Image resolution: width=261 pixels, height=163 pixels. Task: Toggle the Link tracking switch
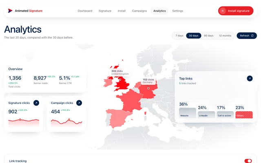(x=248, y=161)
